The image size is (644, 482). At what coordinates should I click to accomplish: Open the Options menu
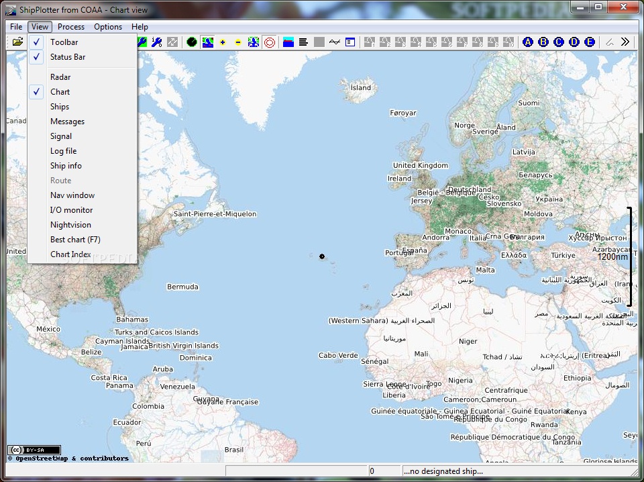click(x=108, y=27)
